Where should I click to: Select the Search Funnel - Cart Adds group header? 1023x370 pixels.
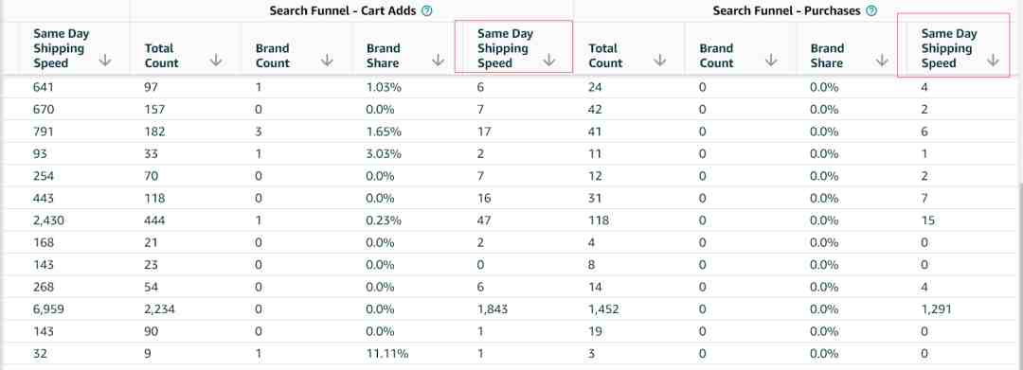click(344, 10)
